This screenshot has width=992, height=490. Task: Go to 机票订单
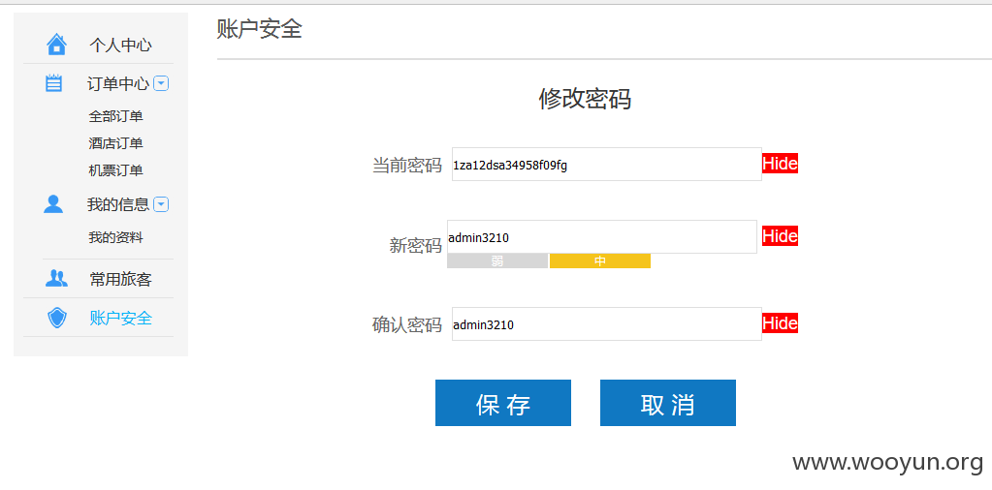click(x=115, y=170)
